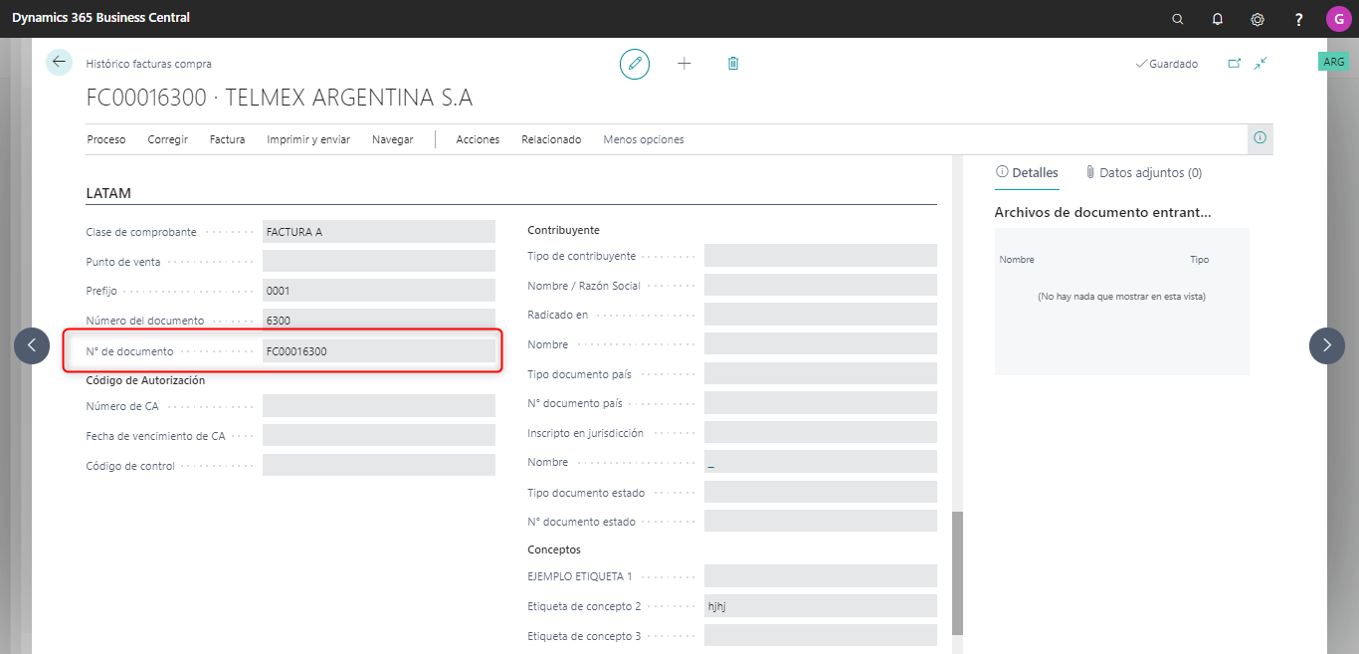Click the Tipo documento país field
Image resolution: width=1359 pixels, height=654 pixels.
pyautogui.click(x=821, y=374)
